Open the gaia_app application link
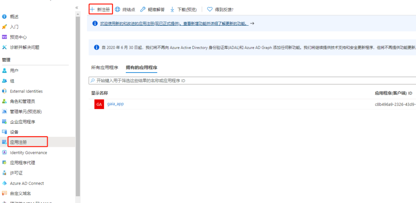The image size is (416, 203). click(x=115, y=104)
